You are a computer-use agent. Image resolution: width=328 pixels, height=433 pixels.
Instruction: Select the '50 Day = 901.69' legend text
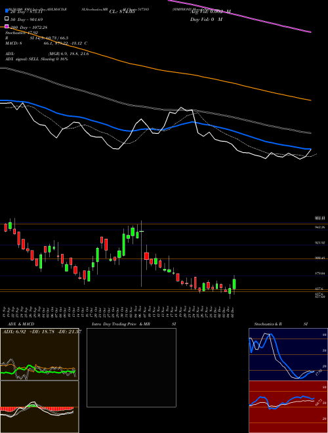(27, 19)
